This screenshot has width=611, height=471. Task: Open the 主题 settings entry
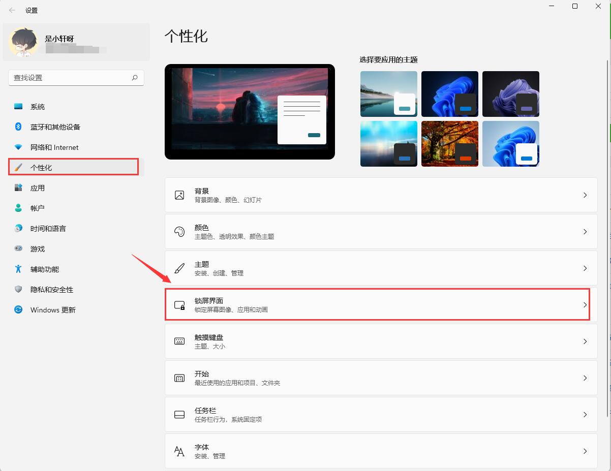pyautogui.click(x=381, y=268)
